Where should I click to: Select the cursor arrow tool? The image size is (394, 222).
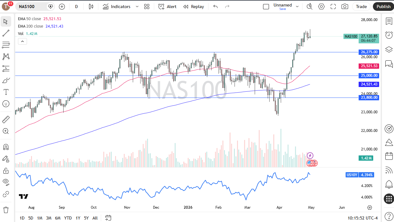tap(6, 21)
